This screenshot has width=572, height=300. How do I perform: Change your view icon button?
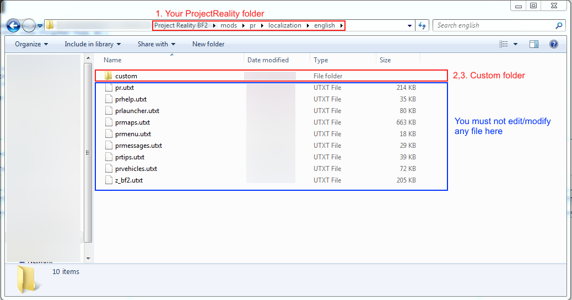[x=504, y=44]
